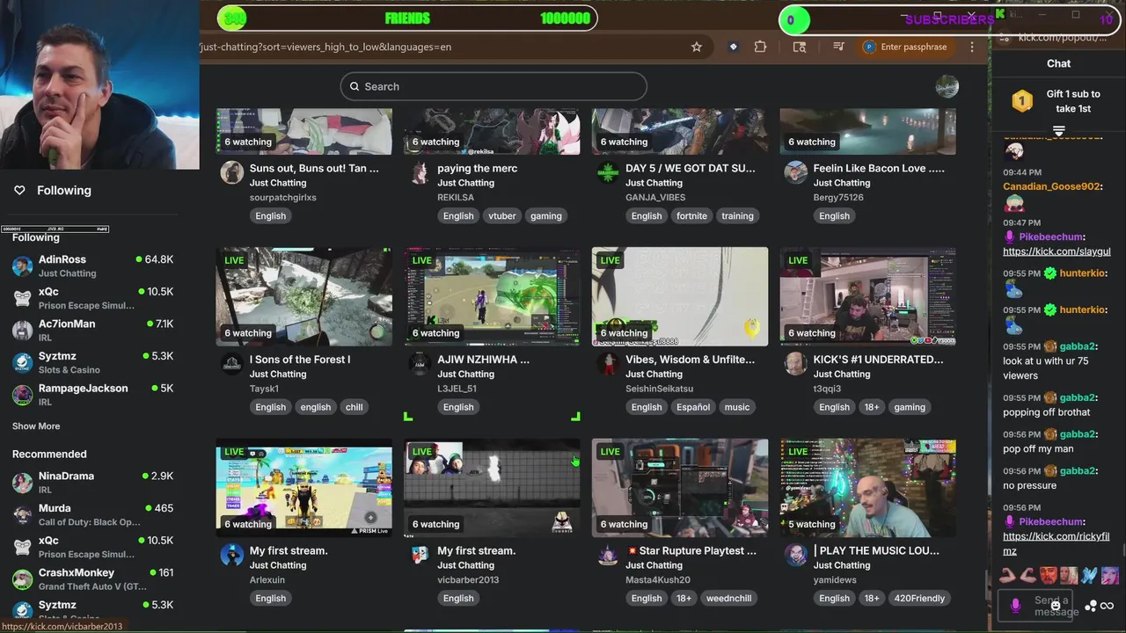Open vicbarber2013 stream thumbnail

point(492,488)
